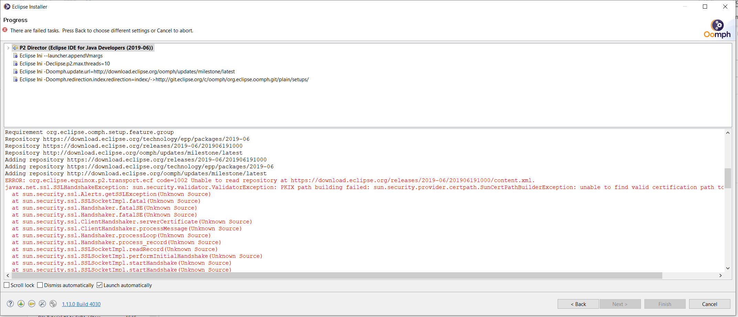Open the wrench-and-screwdriver preferences icon
The height and width of the screenshot is (317, 738).
[42, 304]
